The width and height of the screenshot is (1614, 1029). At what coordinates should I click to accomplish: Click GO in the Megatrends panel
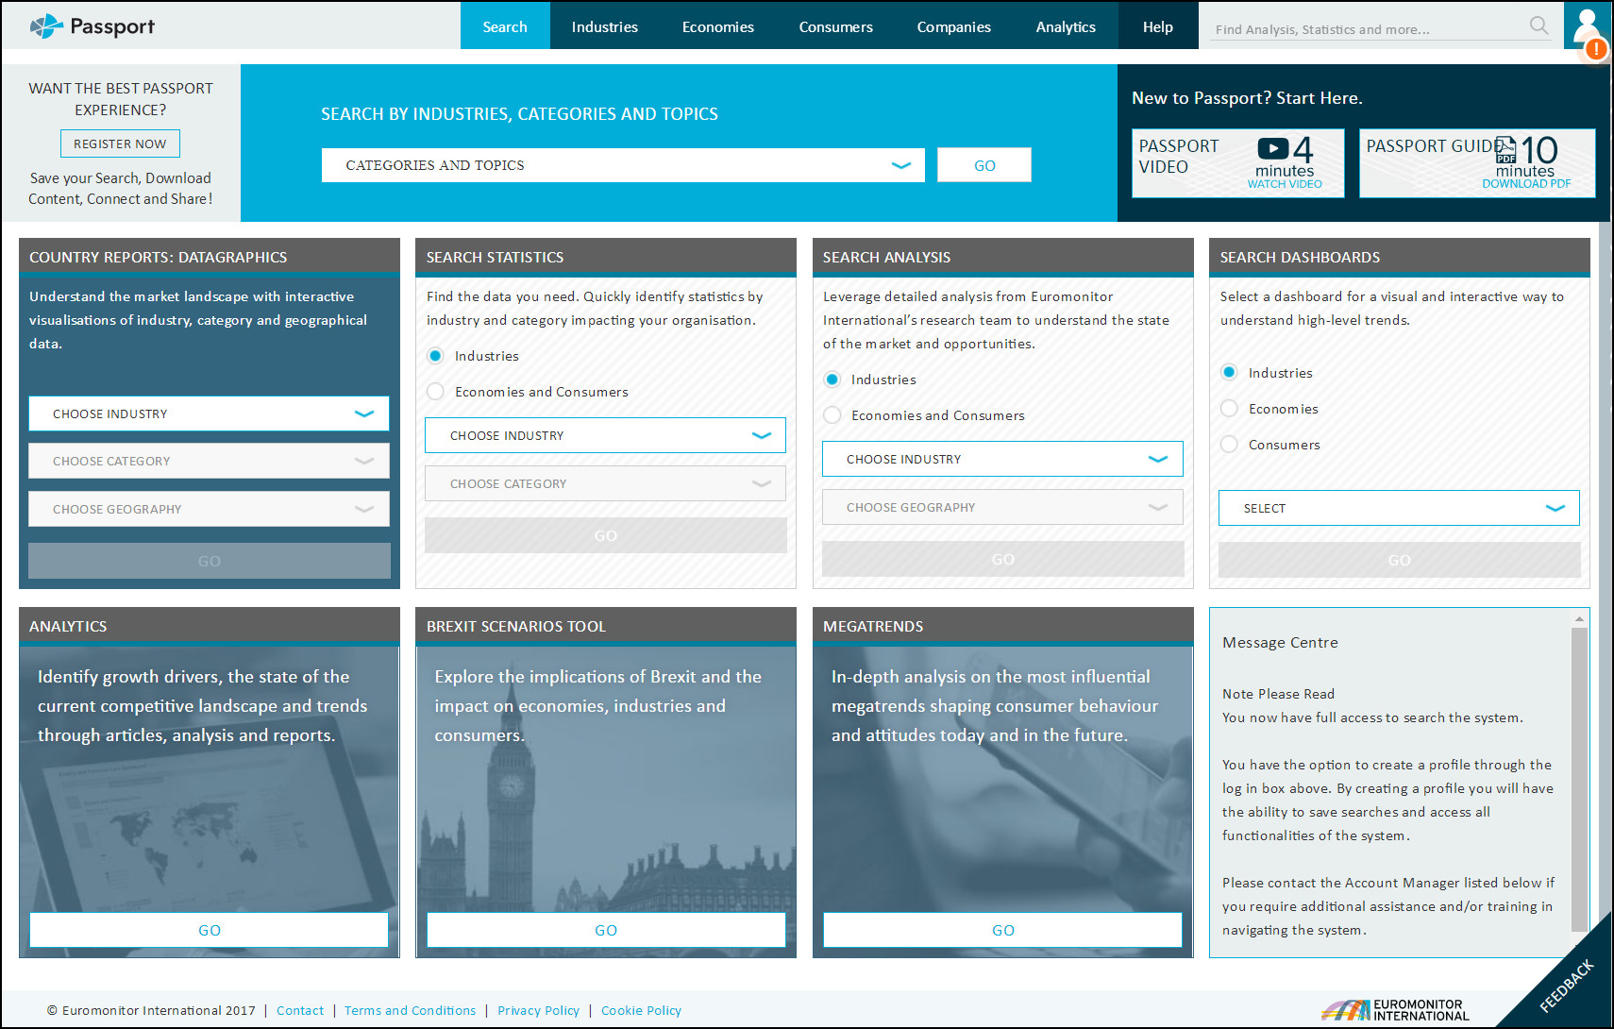click(x=1002, y=930)
